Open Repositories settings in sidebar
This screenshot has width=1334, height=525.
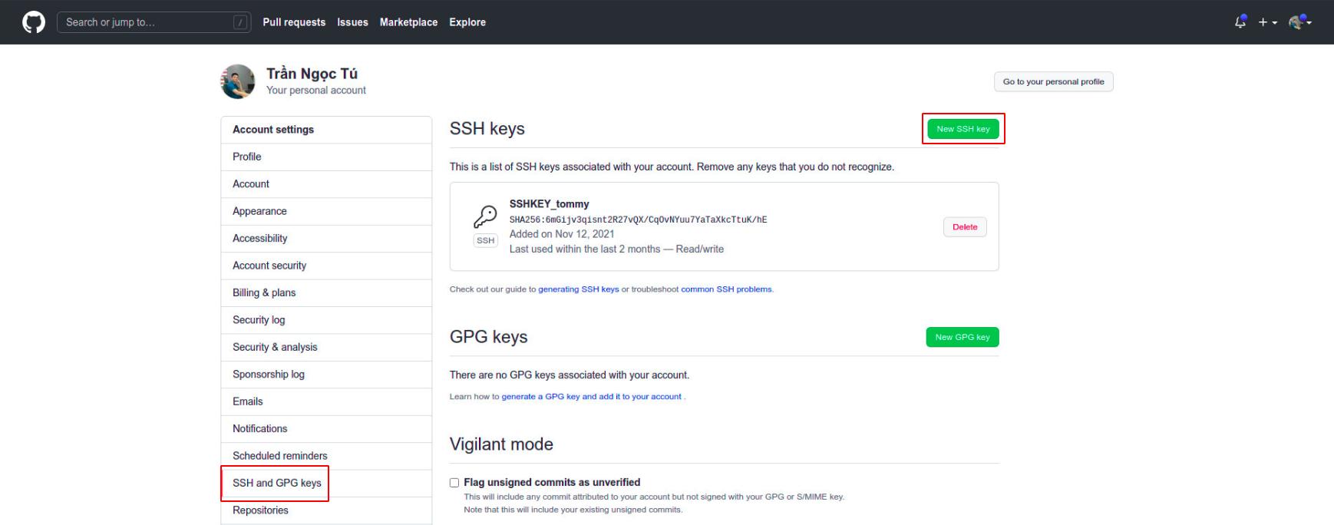tap(326, 510)
